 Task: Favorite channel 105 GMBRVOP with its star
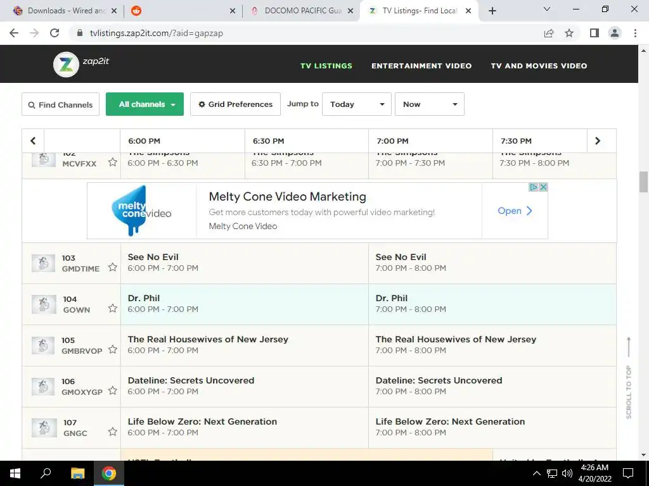click(x=113, y=349)
